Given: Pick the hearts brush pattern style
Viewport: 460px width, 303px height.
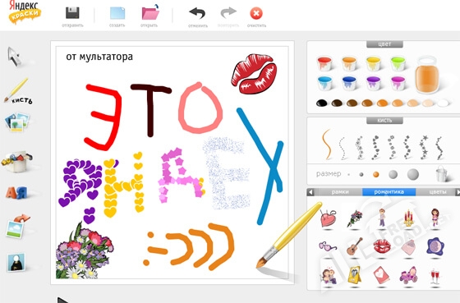Looking at the screenshot, I should [x=375, y=148].
